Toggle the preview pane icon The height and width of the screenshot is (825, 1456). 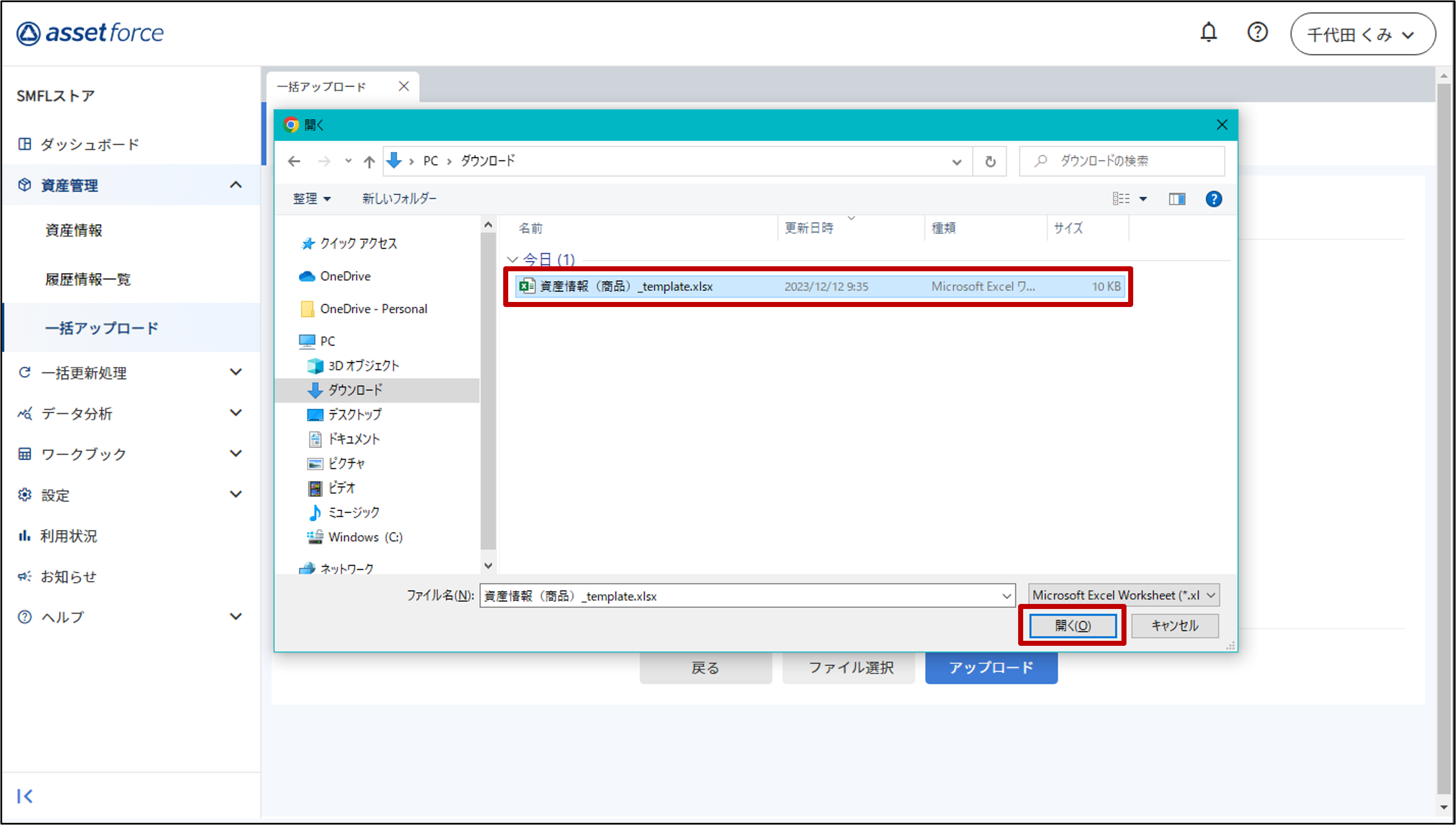coord(1177,199)
